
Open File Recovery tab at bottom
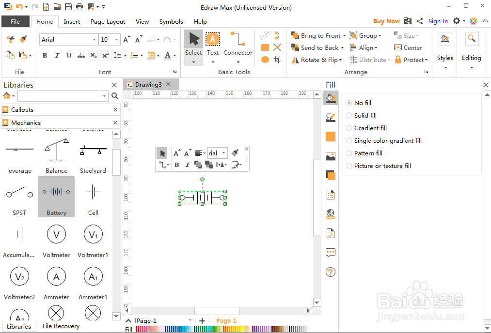pos(61,326)
